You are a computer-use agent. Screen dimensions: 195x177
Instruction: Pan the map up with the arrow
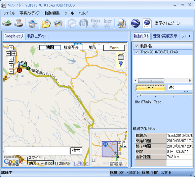click(x=11, y=48)
